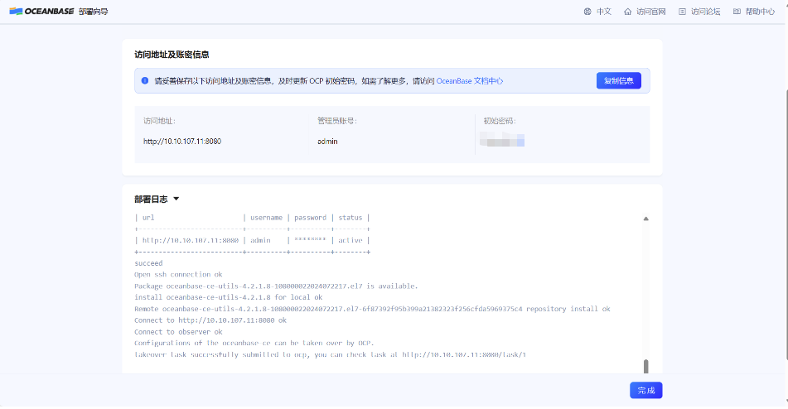Screen dimensions: 788x409
Task: Click the 部署日志 heading
Action: pos(151,200)
